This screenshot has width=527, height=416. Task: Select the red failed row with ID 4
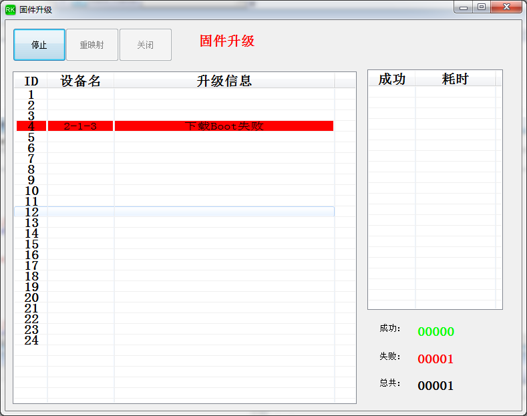[x=175, y=126]
